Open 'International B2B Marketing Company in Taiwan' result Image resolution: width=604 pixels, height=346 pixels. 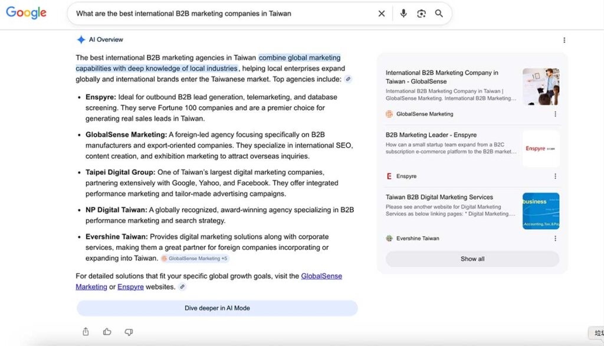(x=441, y=77)
